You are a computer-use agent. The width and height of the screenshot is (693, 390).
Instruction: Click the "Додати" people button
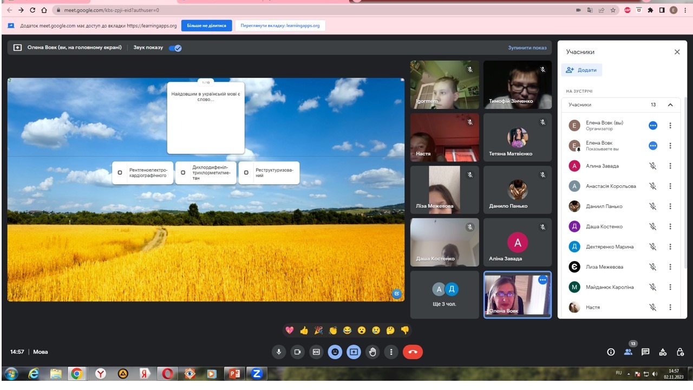pyautogui.click(x=582, y=70)
